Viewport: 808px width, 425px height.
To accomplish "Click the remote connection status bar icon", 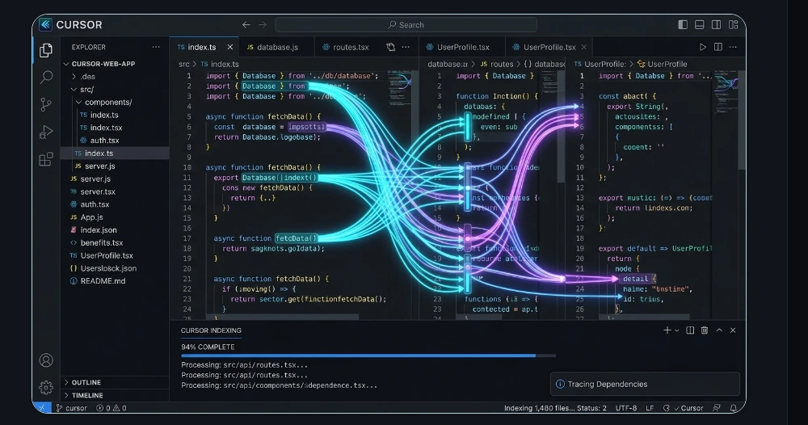I will pos(42,407).
